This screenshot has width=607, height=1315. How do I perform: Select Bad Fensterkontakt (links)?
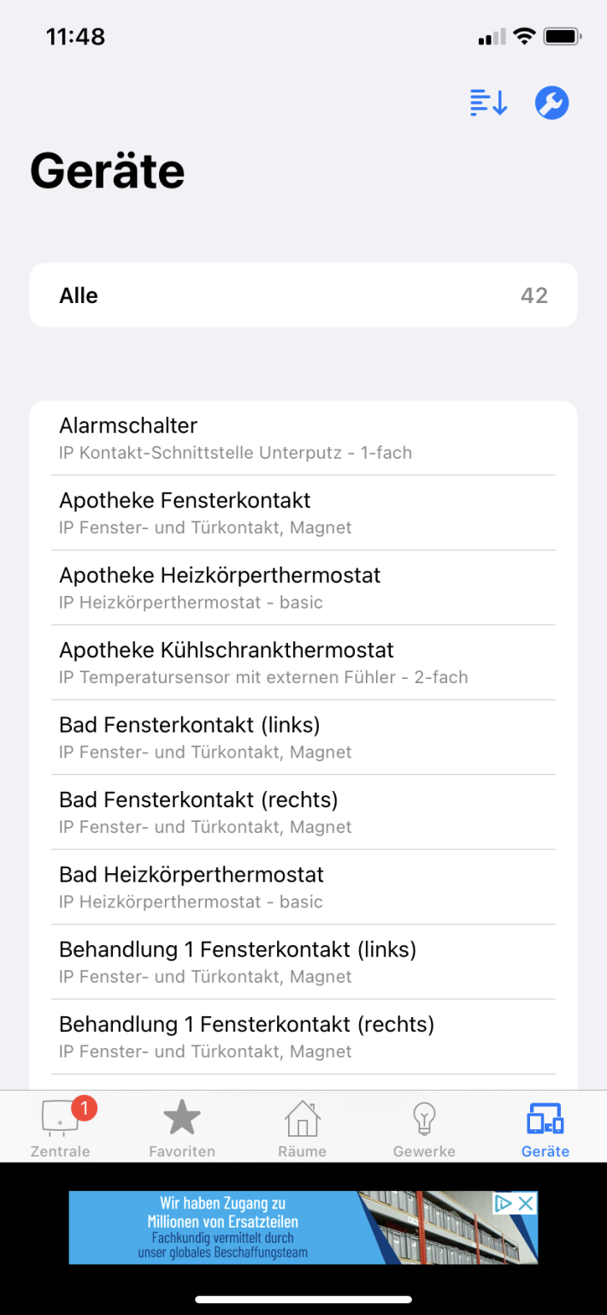point(303,736)
